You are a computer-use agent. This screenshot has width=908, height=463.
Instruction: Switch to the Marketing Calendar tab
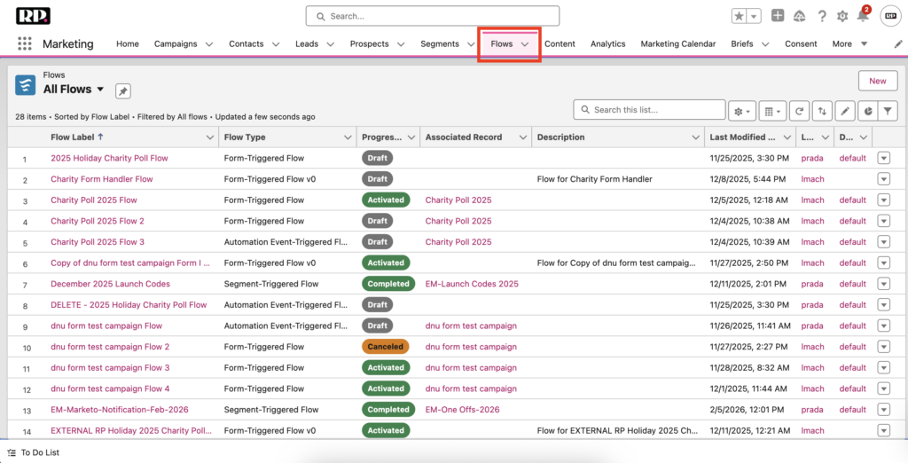click(677, 43)
